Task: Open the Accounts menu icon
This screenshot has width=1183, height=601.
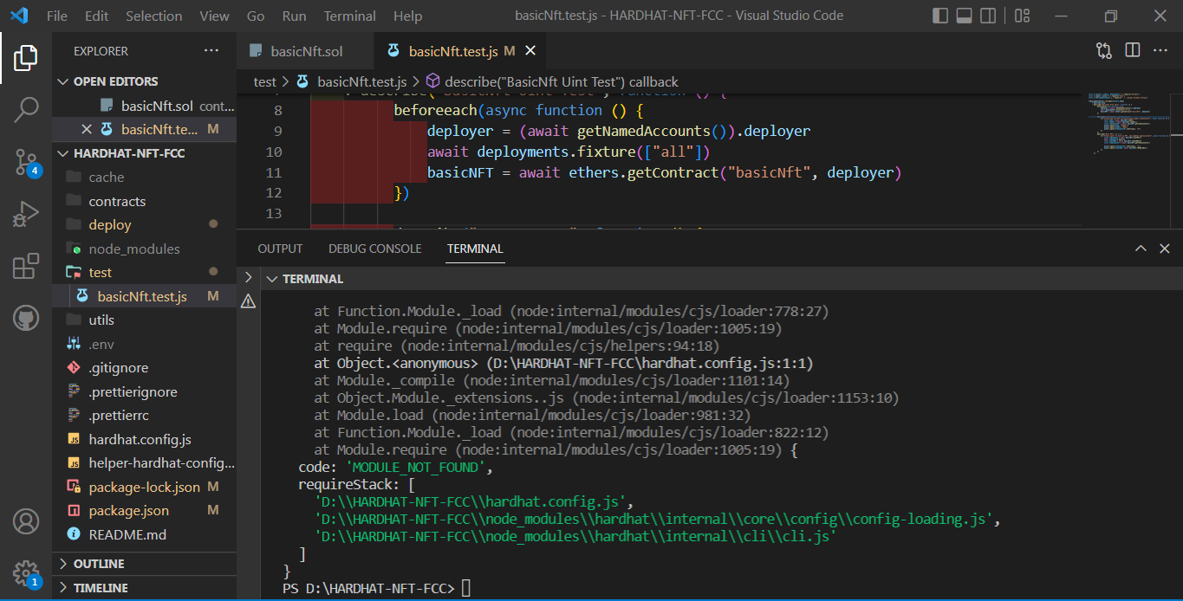Action: (x=25, y=521)
